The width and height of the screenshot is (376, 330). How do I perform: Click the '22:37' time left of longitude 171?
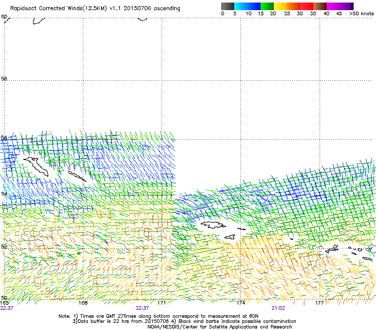pyautogui.click(x=142, y=308)
